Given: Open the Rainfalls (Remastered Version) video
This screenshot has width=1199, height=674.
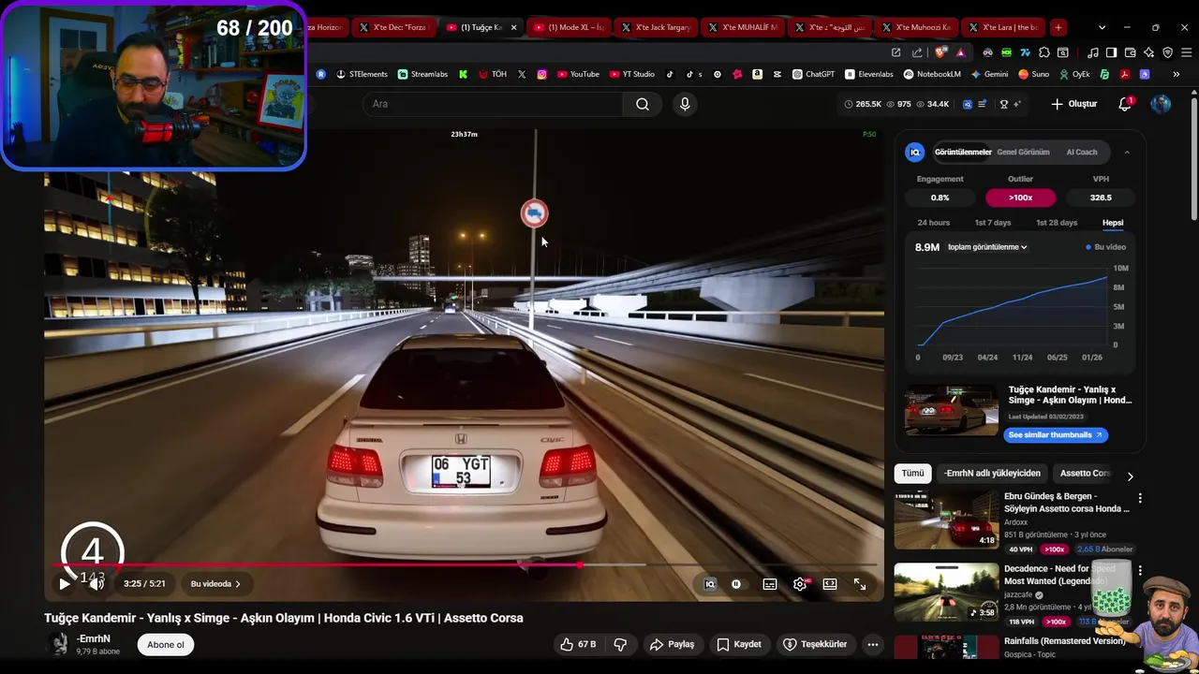Looking at the screenshot, I should point(1064,641).
